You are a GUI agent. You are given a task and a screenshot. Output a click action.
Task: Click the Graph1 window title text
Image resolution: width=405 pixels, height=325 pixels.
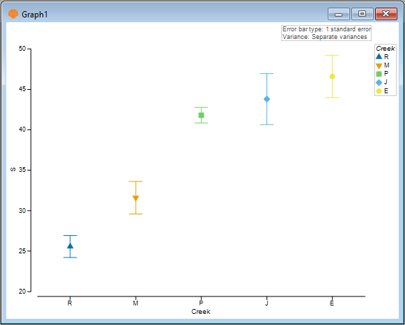click(35, 15)
